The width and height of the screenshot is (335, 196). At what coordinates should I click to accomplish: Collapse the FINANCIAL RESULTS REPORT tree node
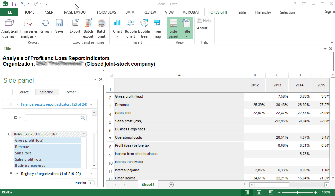click(10, 134)
